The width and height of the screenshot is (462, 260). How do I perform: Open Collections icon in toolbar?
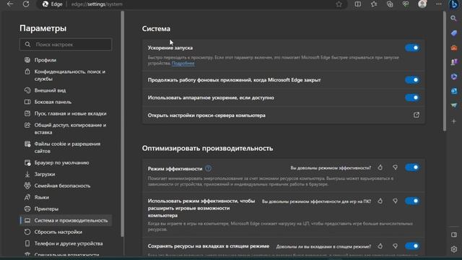pyautogui.click(x=390, y=4)
